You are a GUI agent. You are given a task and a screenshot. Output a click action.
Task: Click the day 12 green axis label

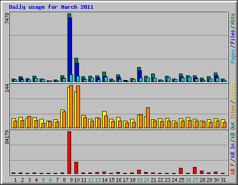[91, 180]
